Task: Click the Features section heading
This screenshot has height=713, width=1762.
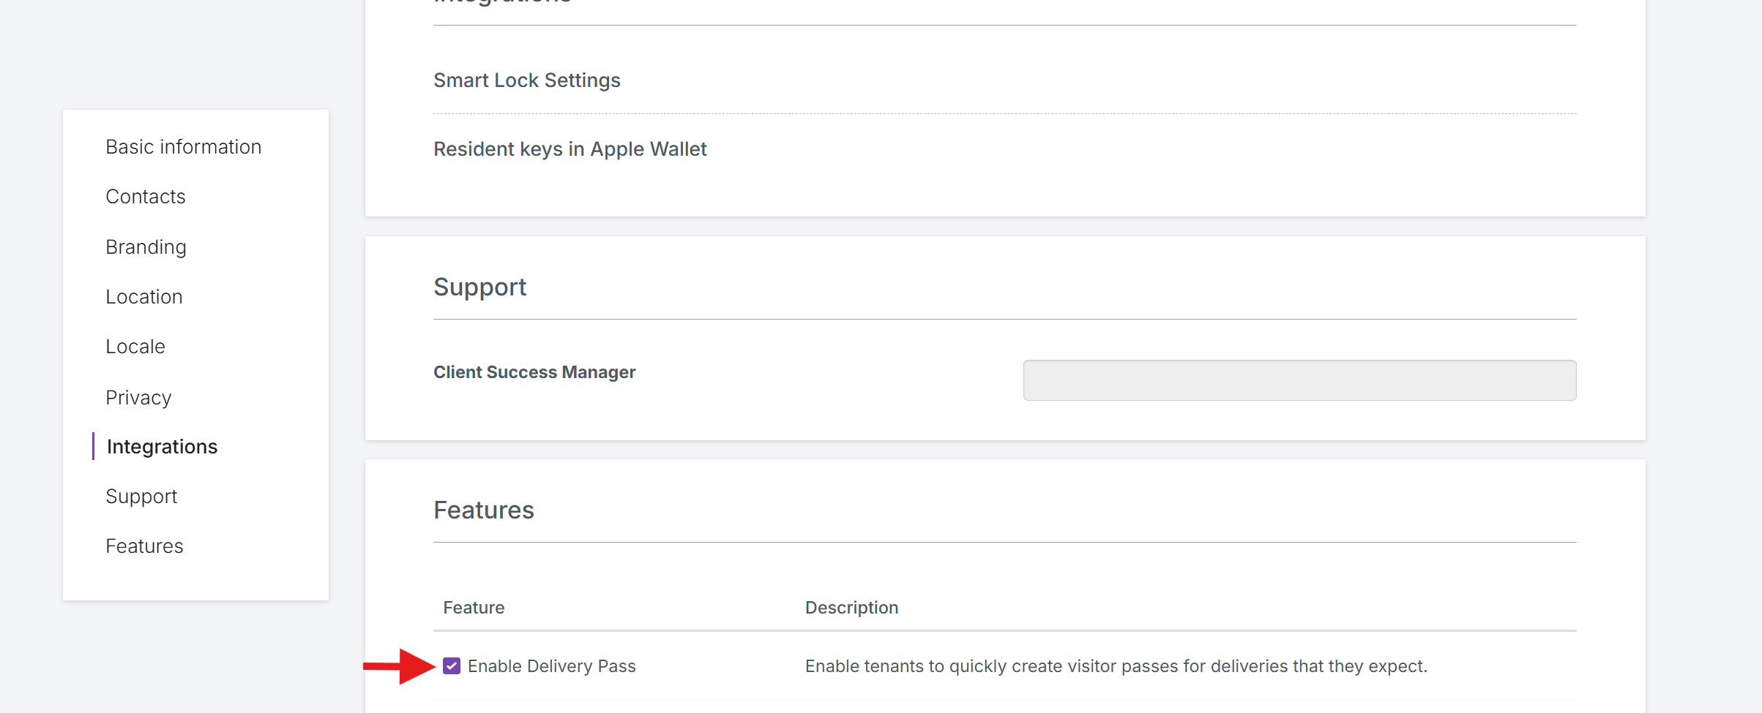Action: (483, 510)
